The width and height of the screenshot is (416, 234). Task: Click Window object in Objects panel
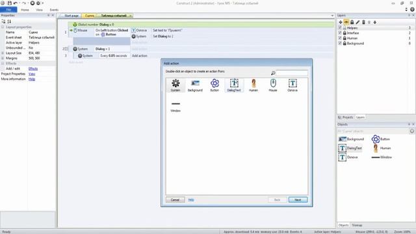click(382, 157)
